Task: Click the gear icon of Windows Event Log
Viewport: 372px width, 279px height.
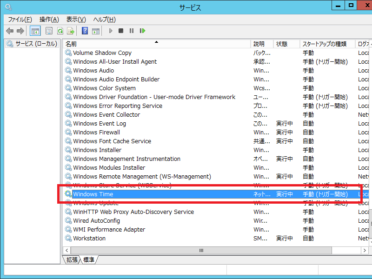Action: 68,123
